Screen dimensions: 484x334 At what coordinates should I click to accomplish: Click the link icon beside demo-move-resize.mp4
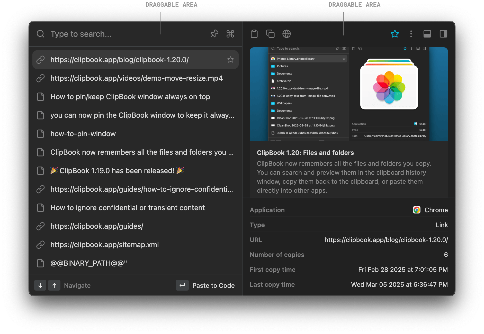coord(40,78)
